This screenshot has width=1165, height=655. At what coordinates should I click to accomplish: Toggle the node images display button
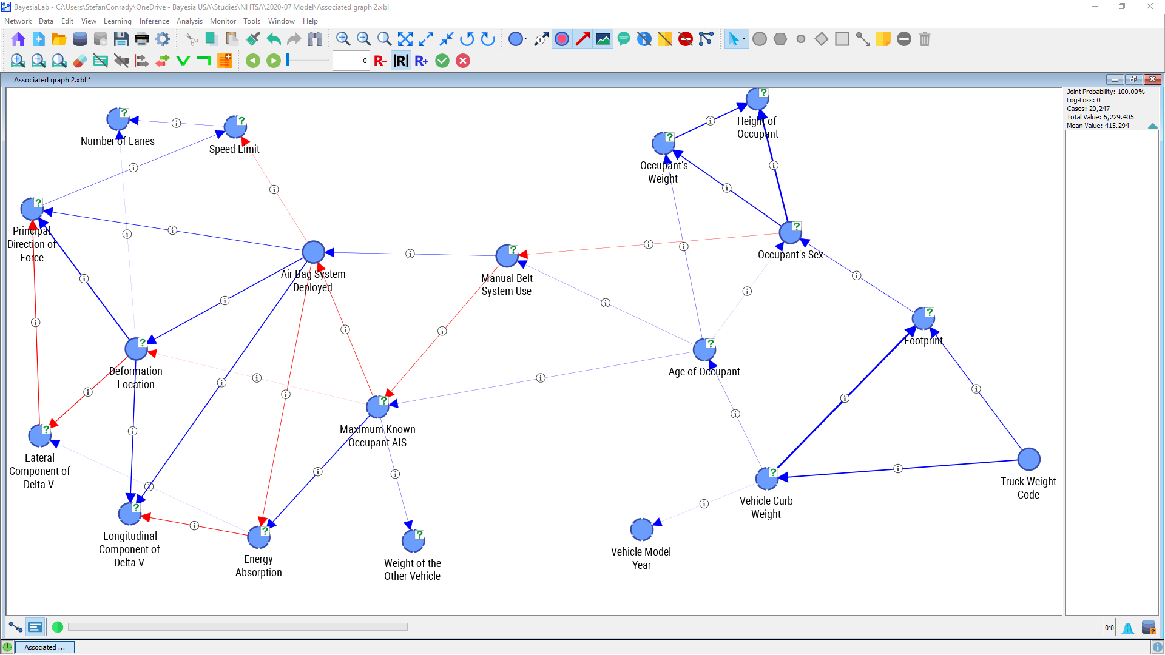pos(603,39)
